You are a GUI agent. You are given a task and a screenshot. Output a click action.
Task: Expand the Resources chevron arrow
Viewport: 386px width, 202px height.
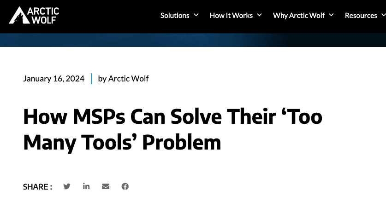click(382, 15)
